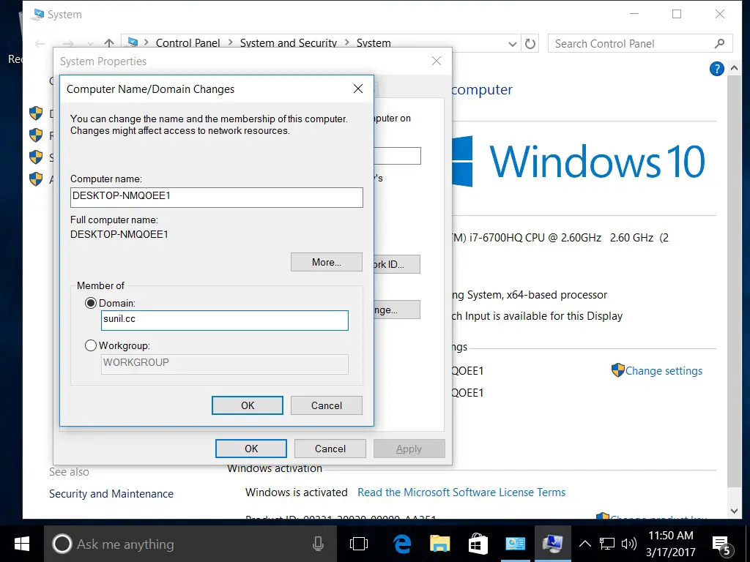
Task: Close the Computer Name/Domain Changes dialog
Action: point(357,89)
